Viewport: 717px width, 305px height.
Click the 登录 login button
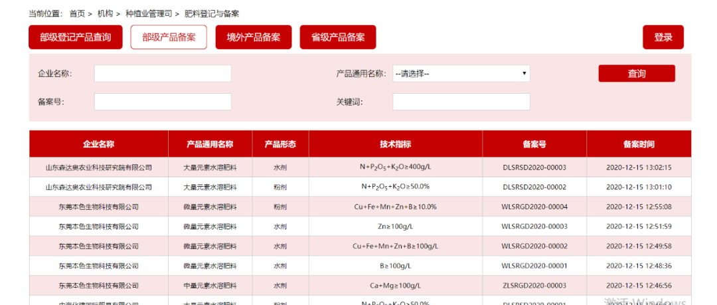click(x=663, y=37)
